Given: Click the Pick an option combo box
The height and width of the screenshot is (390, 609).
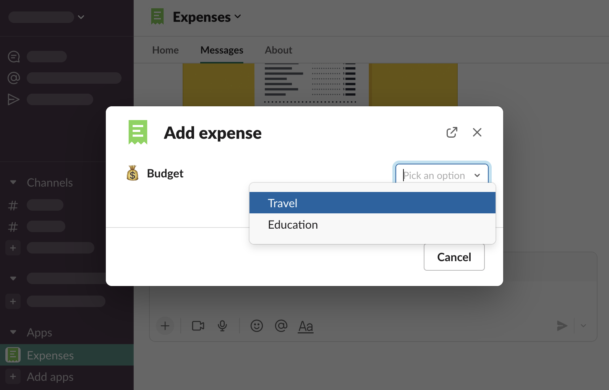Looking at the screenshot, I should (441, 175).
